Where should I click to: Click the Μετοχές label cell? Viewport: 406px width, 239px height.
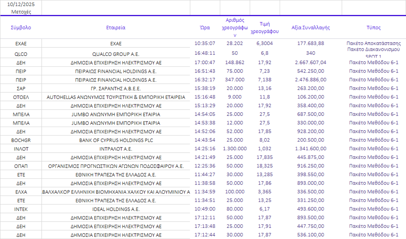[x=21, y=11]
